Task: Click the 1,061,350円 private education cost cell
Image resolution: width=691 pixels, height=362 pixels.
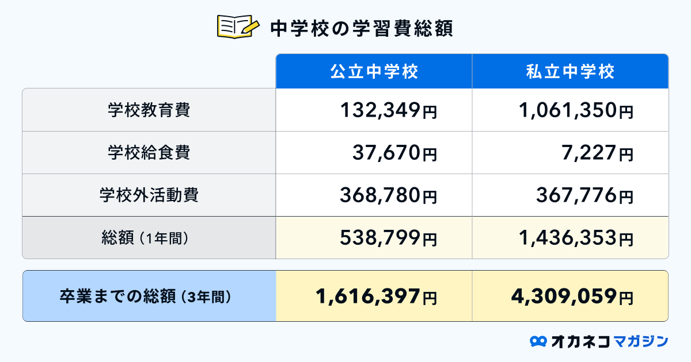Action: click(575, 110)
